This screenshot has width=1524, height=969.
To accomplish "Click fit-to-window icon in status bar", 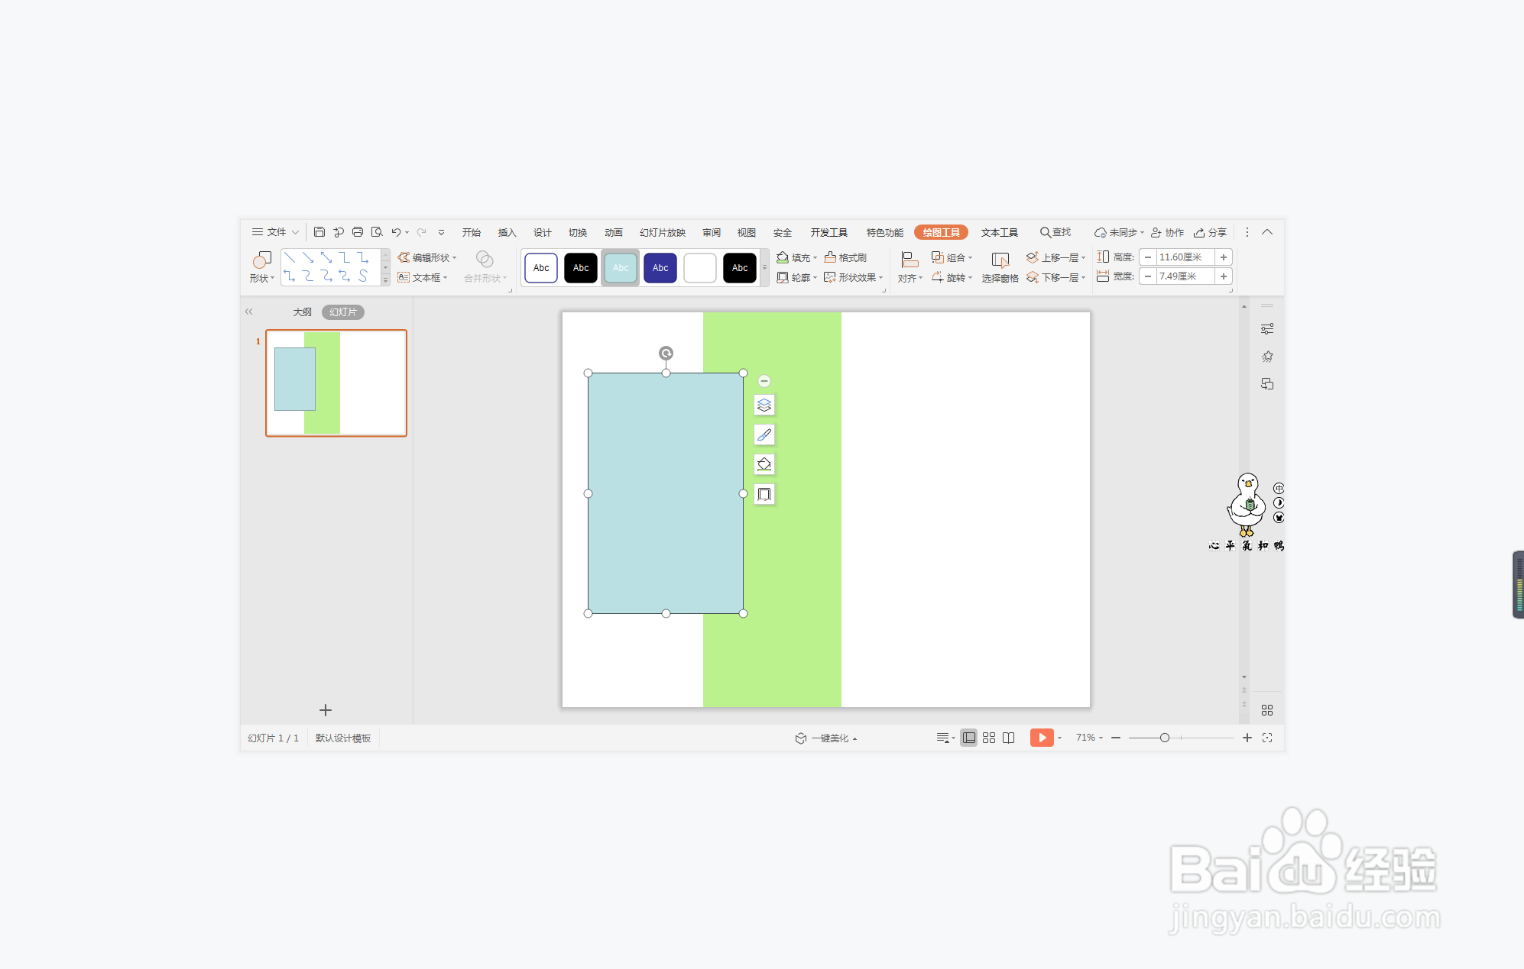I will (1267, 738).
